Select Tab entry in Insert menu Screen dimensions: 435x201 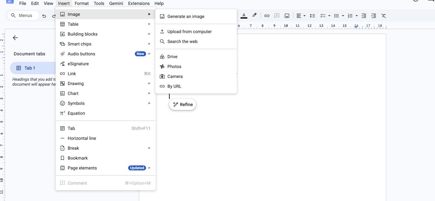pyautogui.click(x=106, y=128)
